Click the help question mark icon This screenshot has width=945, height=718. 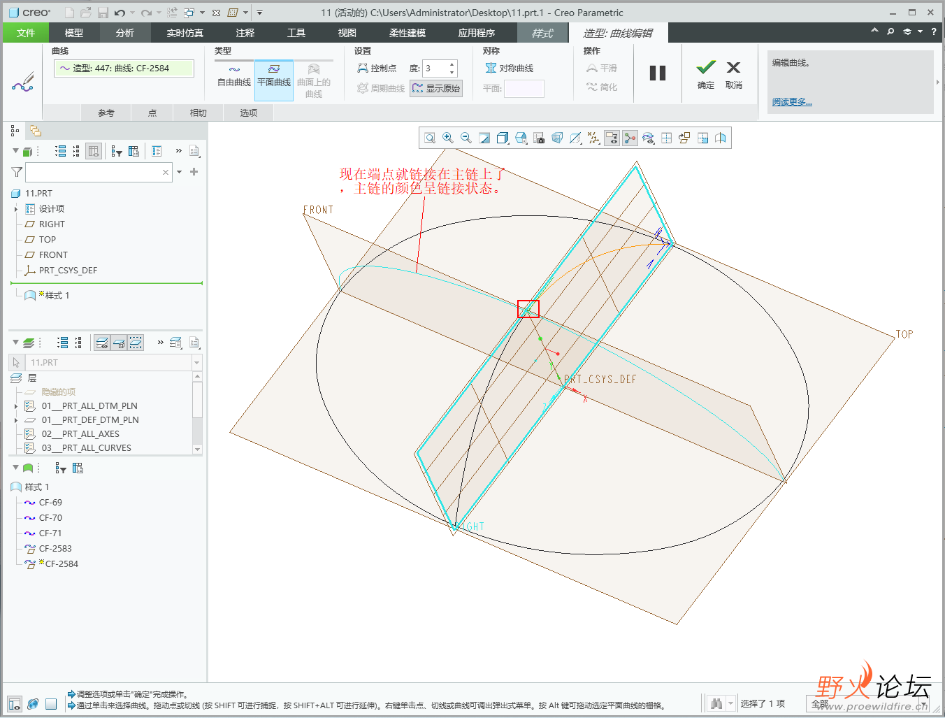tap(934, 31)
